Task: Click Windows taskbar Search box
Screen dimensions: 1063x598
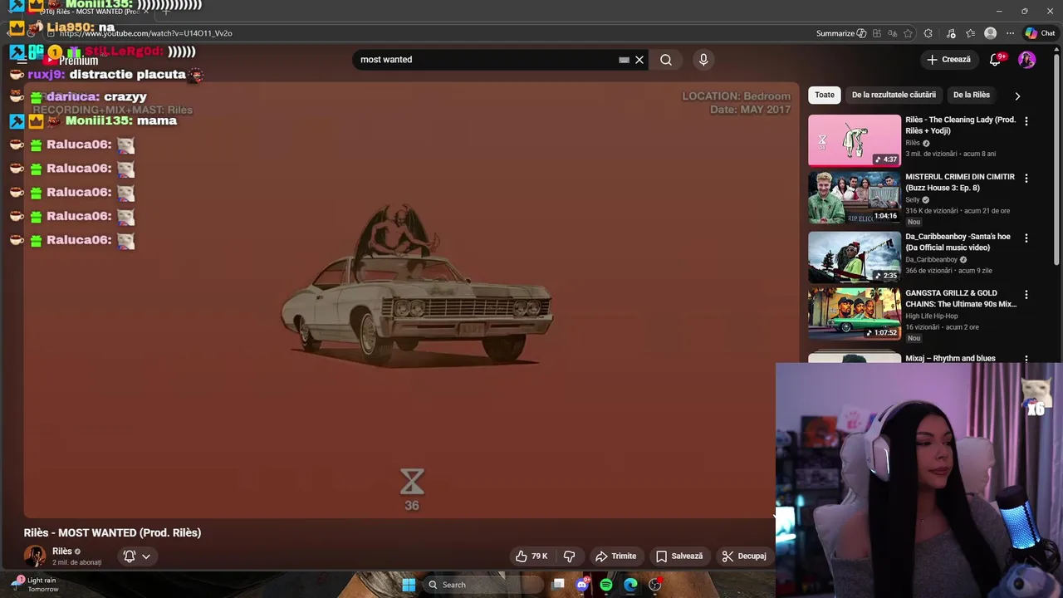Action: pos(482,585)
